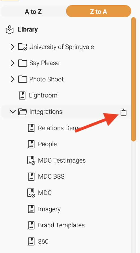The image size is (140, 253).
Task: Collapse the Integrations folder
Action: click(13, 112)
